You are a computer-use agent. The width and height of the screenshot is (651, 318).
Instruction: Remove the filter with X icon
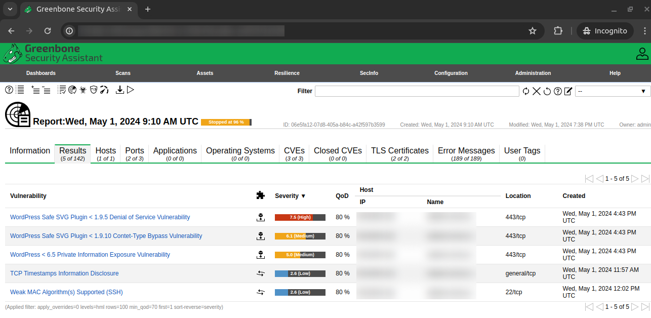coord(537,91)
